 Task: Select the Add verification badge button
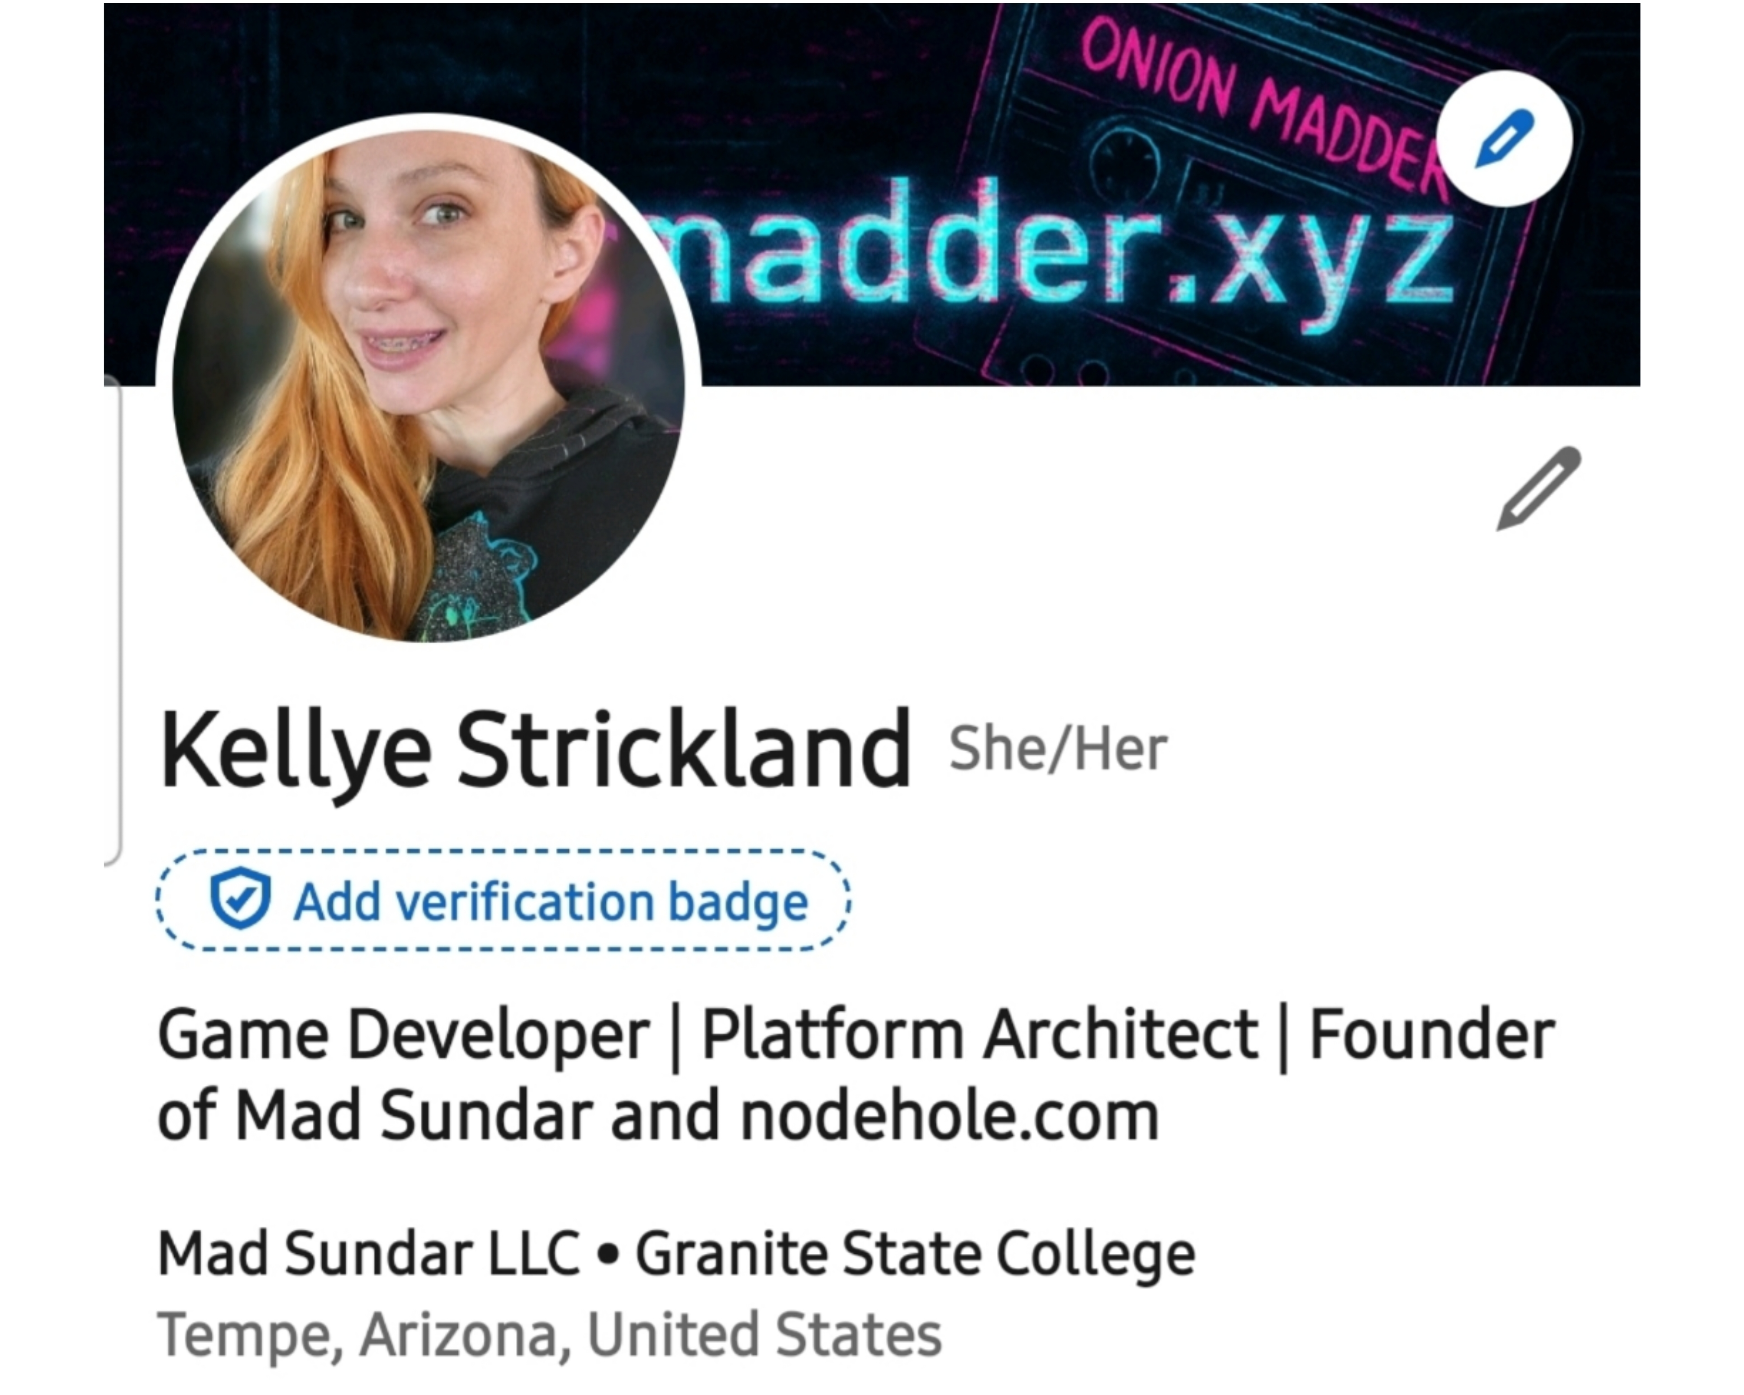tap(503, 900)
